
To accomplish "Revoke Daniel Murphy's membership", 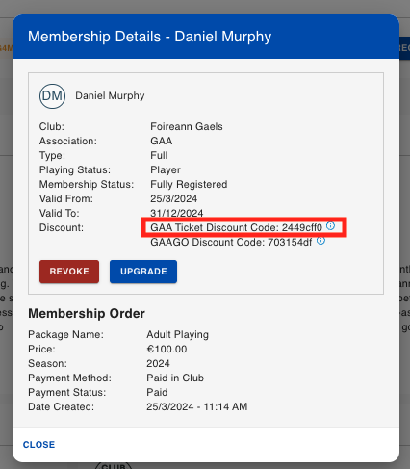I will click(69, 272).
